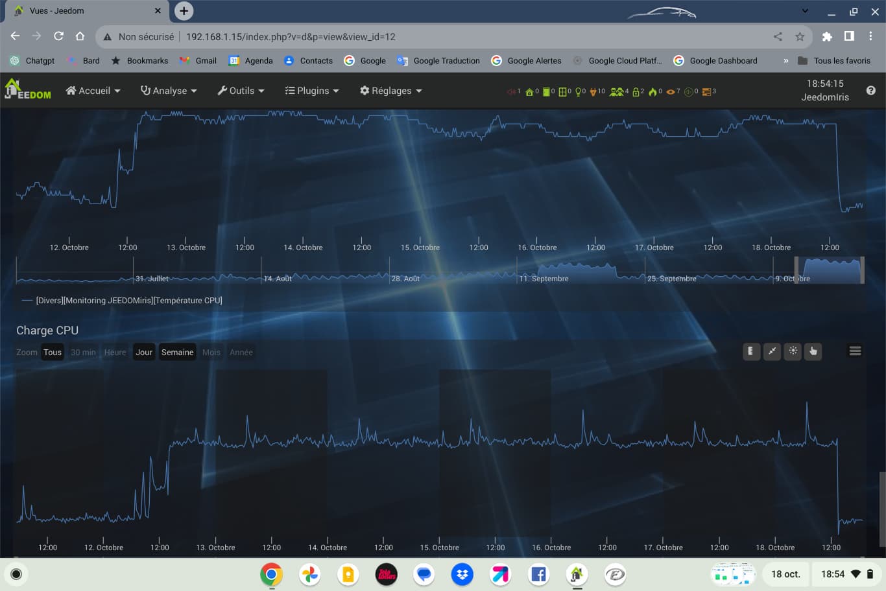This screenshot has width=886, height=591.
Task: Show hidden bookmarks with the double chevron
Action: pos(786,60)
